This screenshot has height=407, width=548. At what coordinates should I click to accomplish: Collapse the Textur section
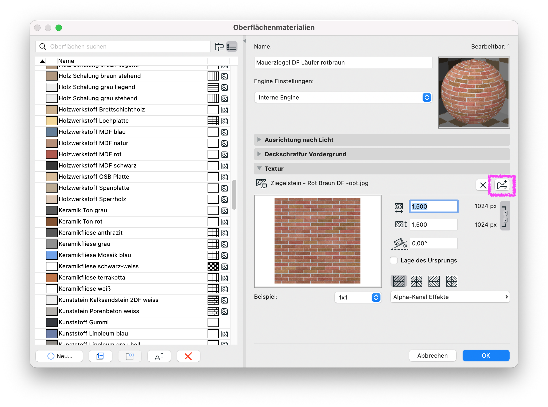pyautogui.click(x=259, y=169)
